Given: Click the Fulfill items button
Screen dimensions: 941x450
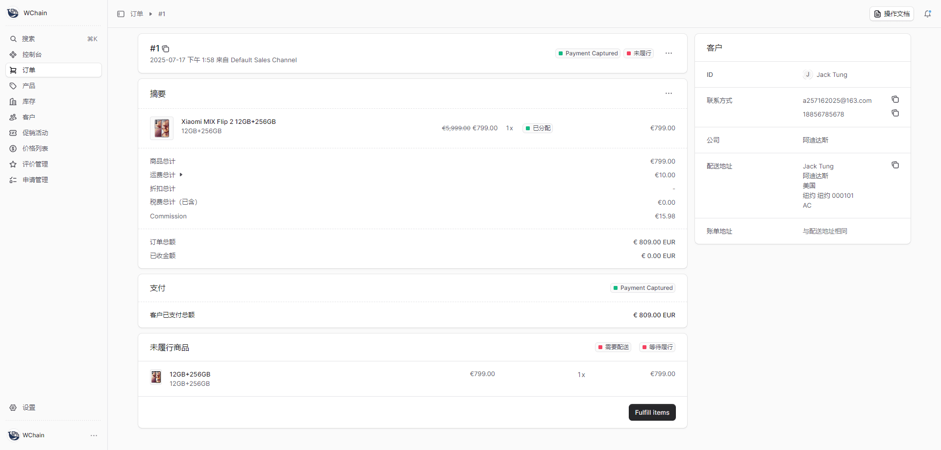Looking at the screenshot, I should click(x=652, y=412).
